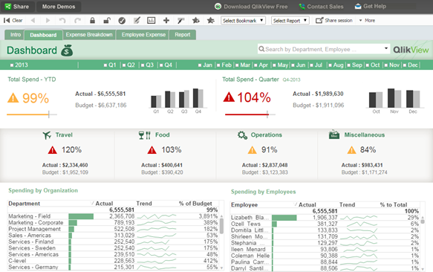Click Share session
433x272 pixels.
pos(334,21)
